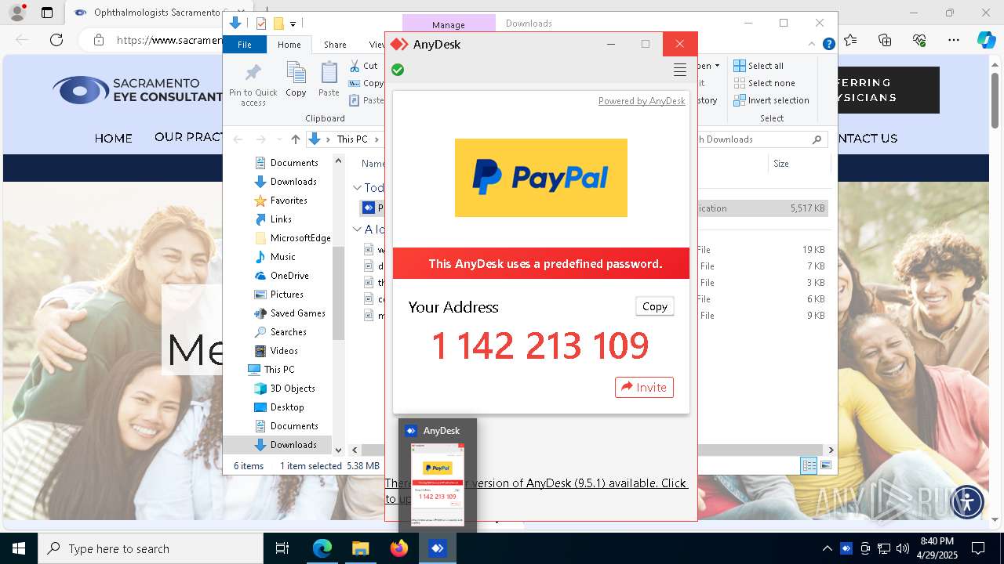Open the AnyDesk taskbar preview thumbnail
Screen dimensions: 1004x564
click(438, 483)
